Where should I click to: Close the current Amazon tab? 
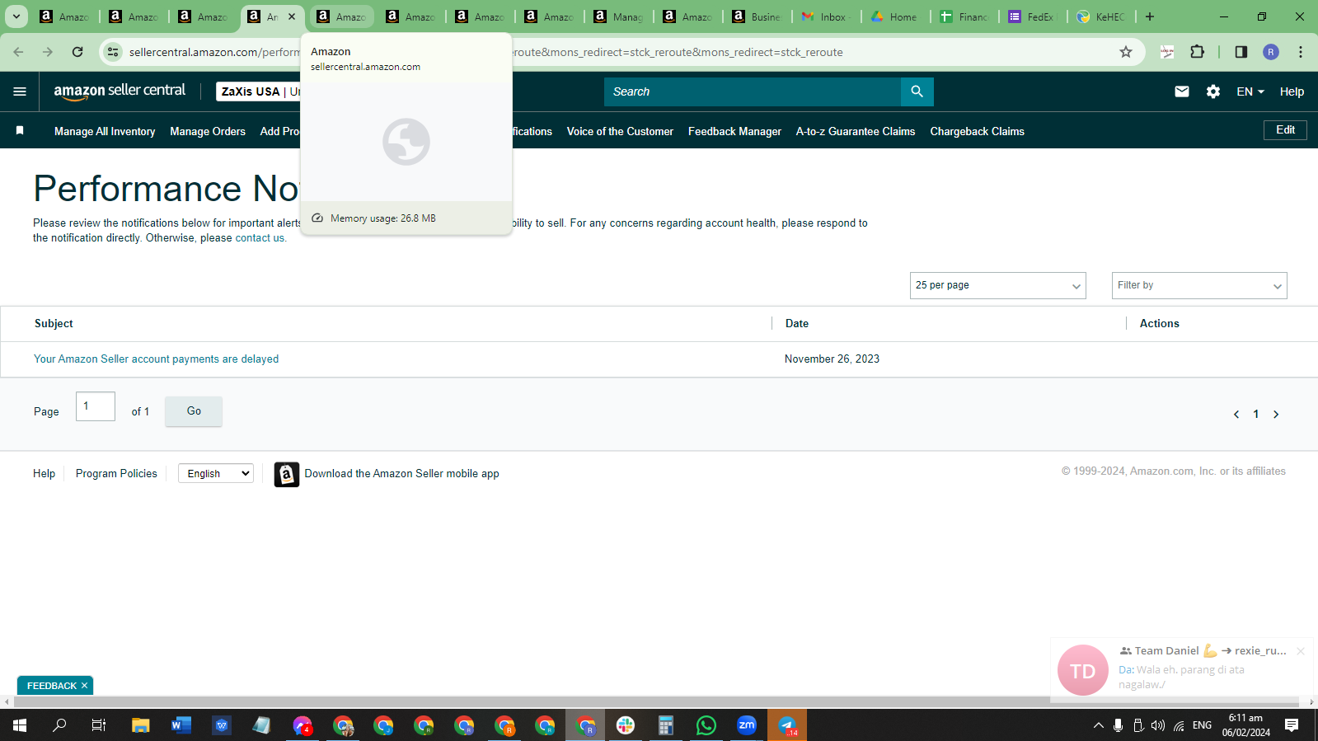(292, 16)
